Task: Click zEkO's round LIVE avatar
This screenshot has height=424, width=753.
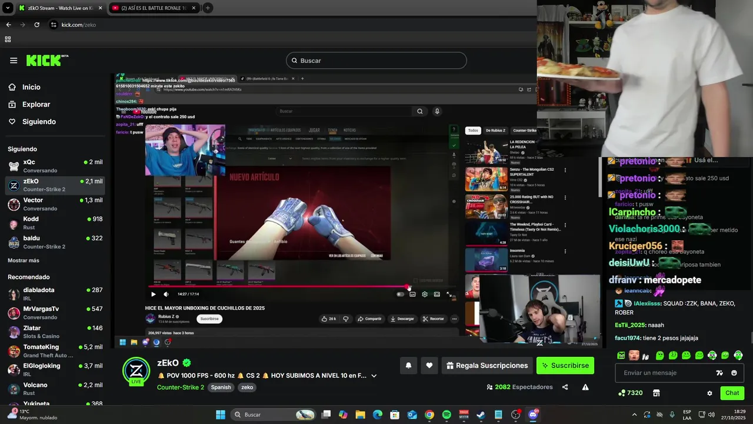Action: click(x=136, y=371)
